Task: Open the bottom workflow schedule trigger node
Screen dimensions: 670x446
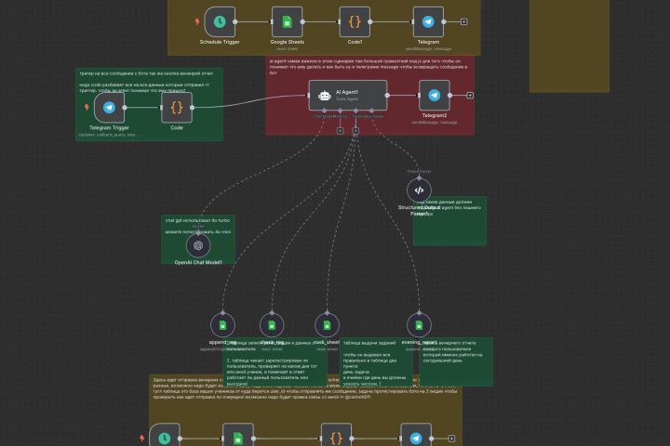Action: click(165, 436)
